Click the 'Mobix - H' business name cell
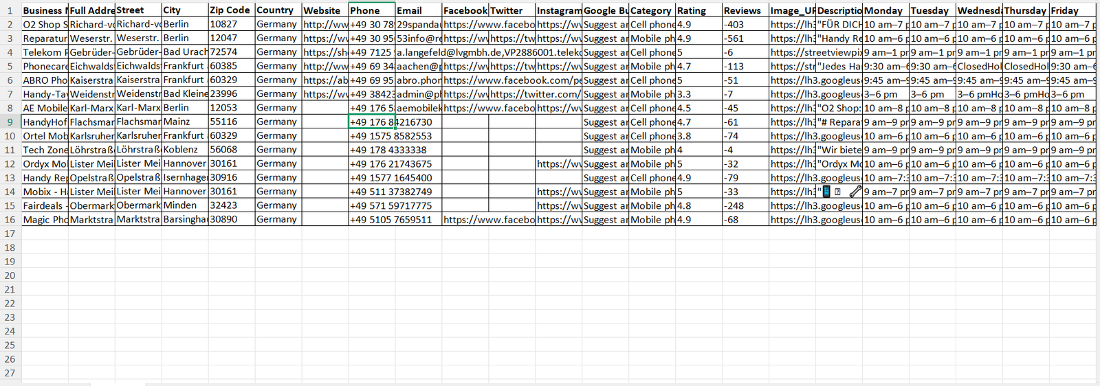 [45, 192]
